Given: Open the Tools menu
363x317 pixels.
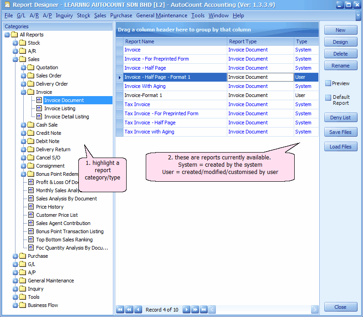Looking at the screenshot, I should tap(198, 15).
